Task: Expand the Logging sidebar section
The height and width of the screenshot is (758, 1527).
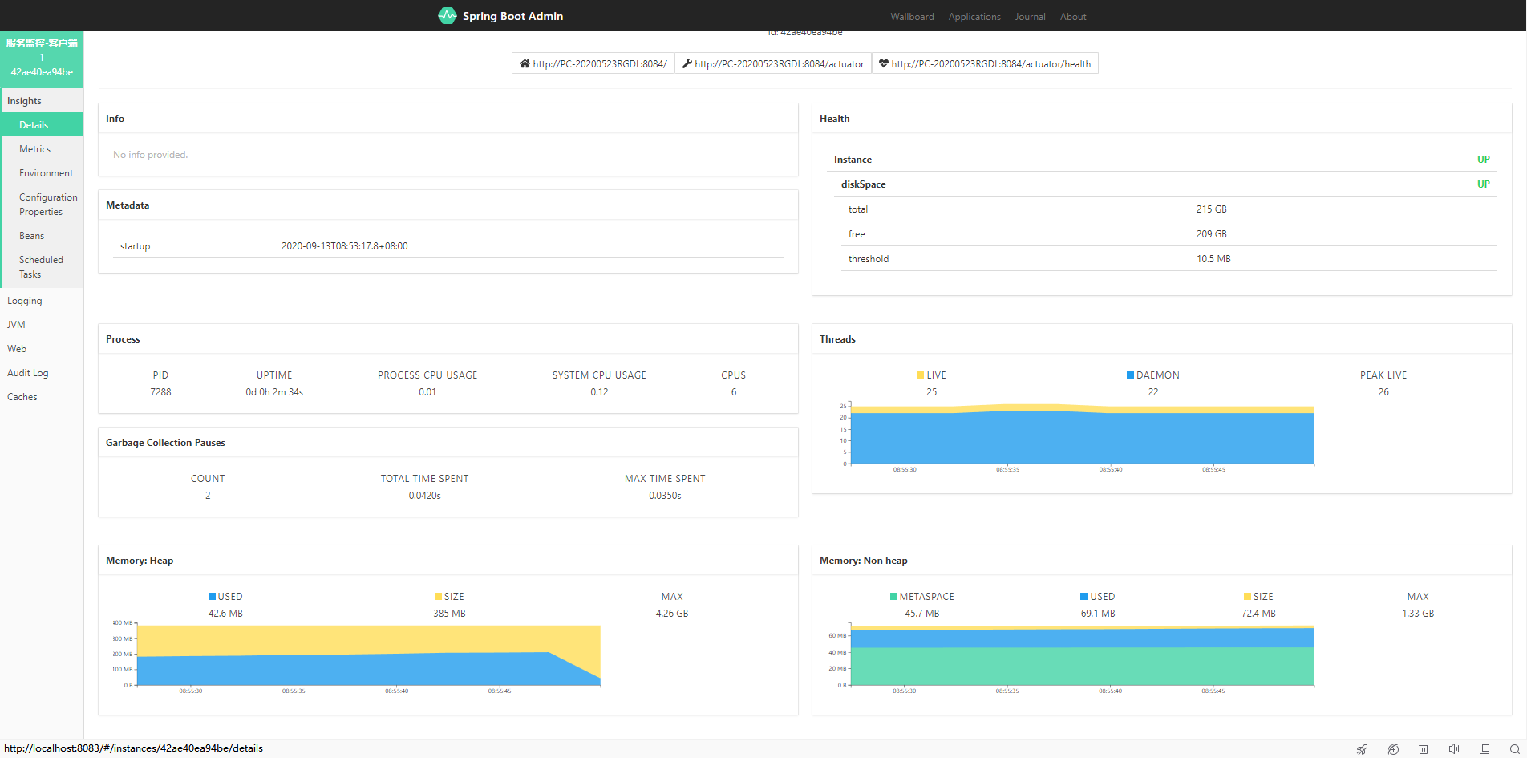Action: click(x=42, y=301)
